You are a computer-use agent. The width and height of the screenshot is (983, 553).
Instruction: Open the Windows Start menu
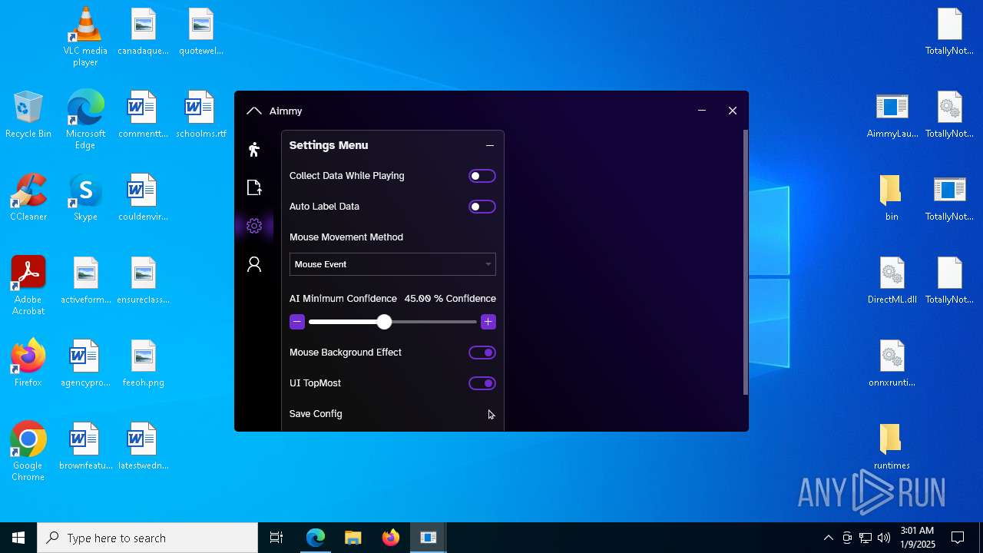18,538
